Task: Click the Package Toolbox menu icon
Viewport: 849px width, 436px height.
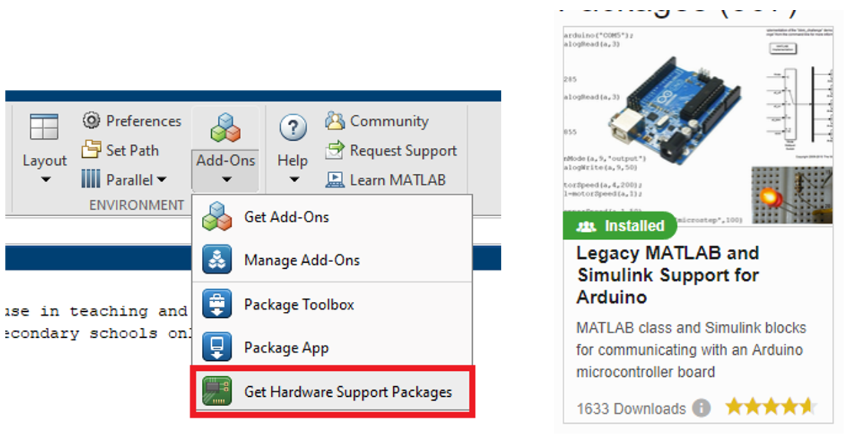Action: tap(217, 303)
